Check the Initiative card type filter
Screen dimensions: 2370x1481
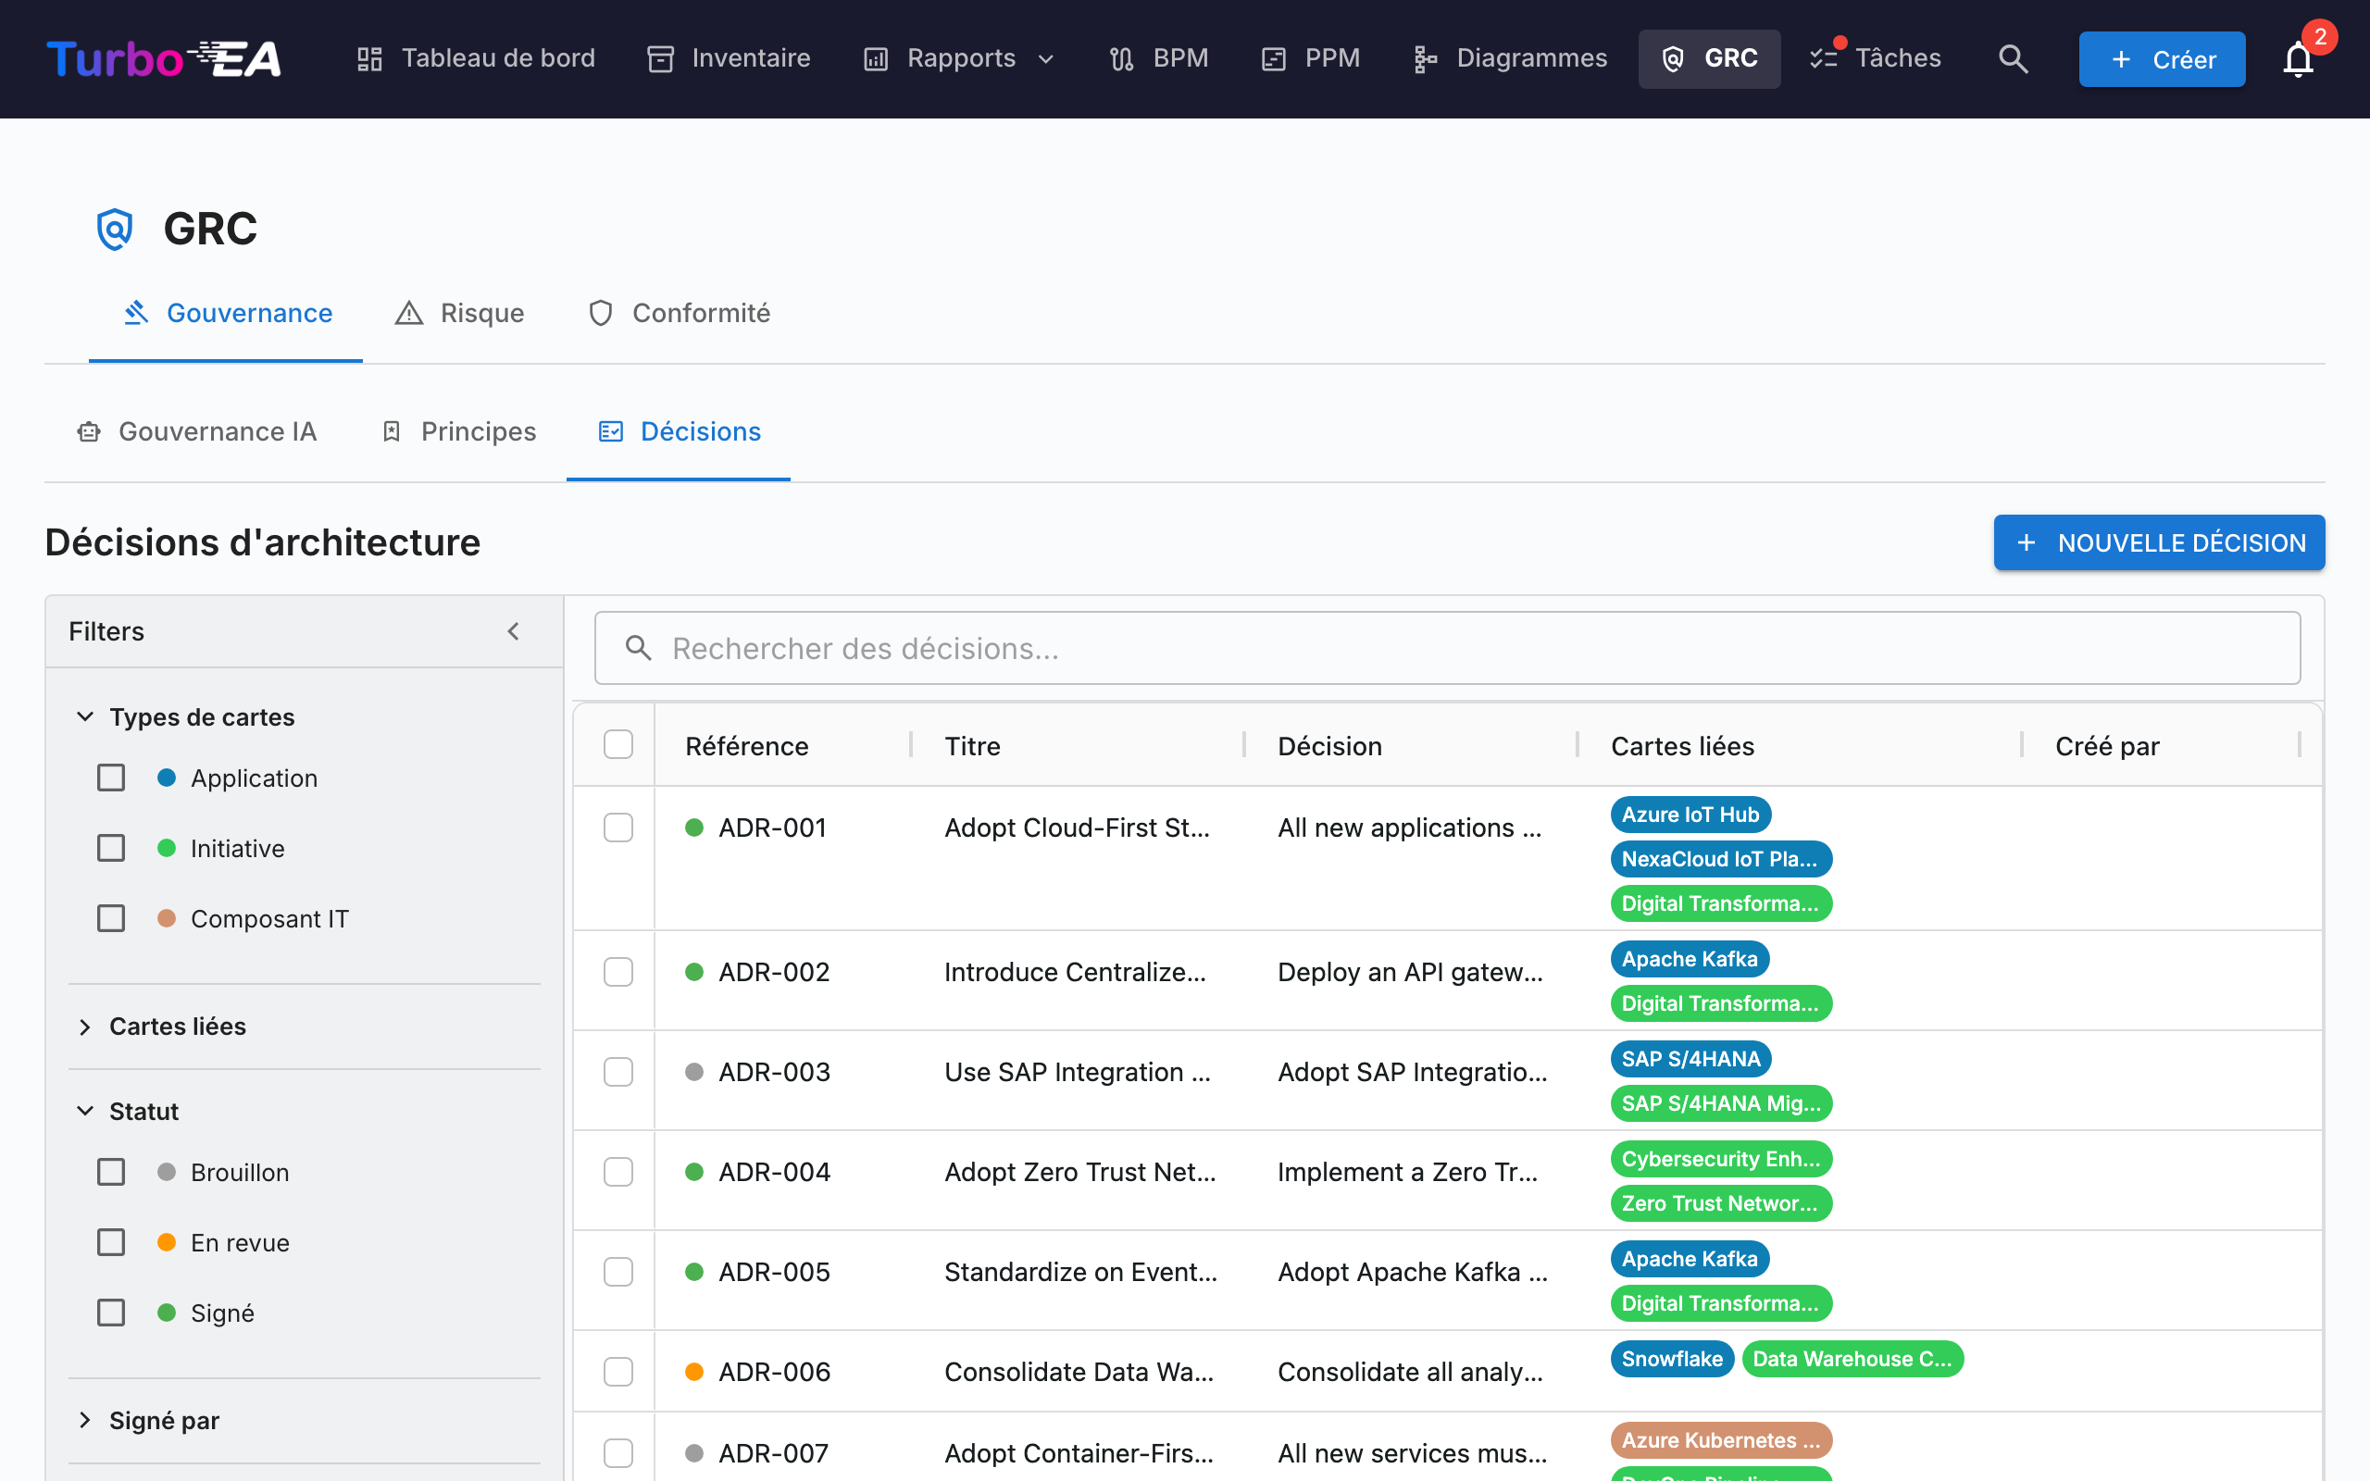(x=112, y=847)
